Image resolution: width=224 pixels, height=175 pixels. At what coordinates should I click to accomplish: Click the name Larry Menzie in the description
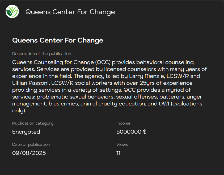click(x=145, y=76)
